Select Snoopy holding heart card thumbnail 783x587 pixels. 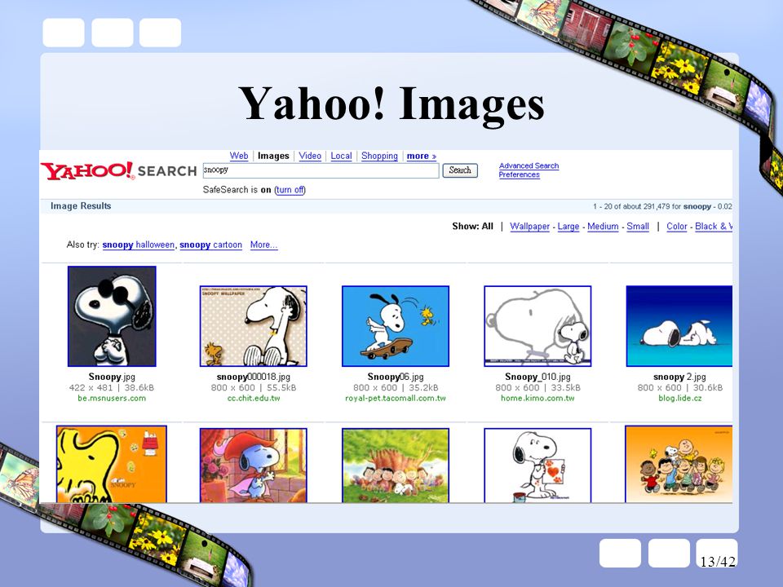[537, 465]
